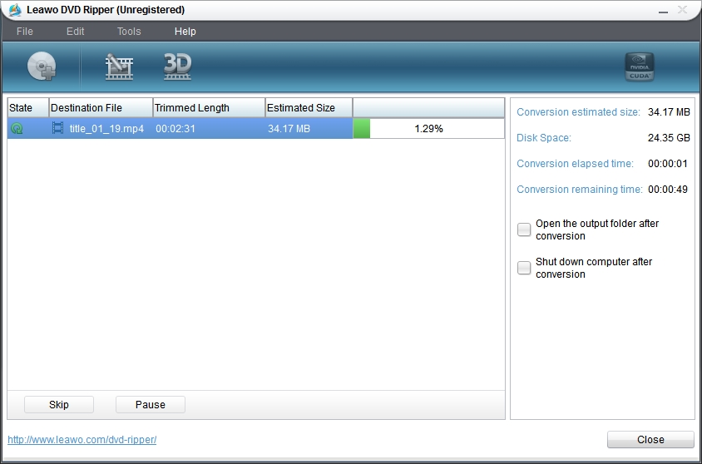This screenshot has width=702, height=464.
Task: Enable Open the output folder after conversion
Action: (524, 230)
